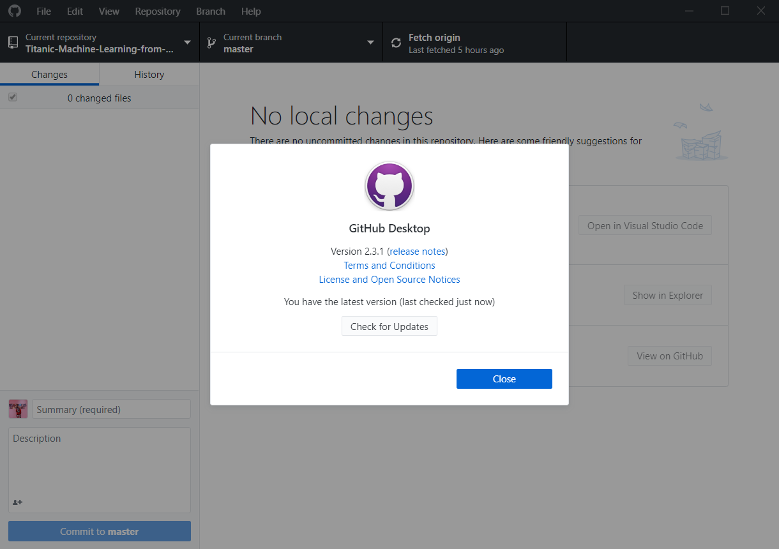Open repository in Visual Studio Code
This screenshot has height=549, width=779.
coord(644,225)
